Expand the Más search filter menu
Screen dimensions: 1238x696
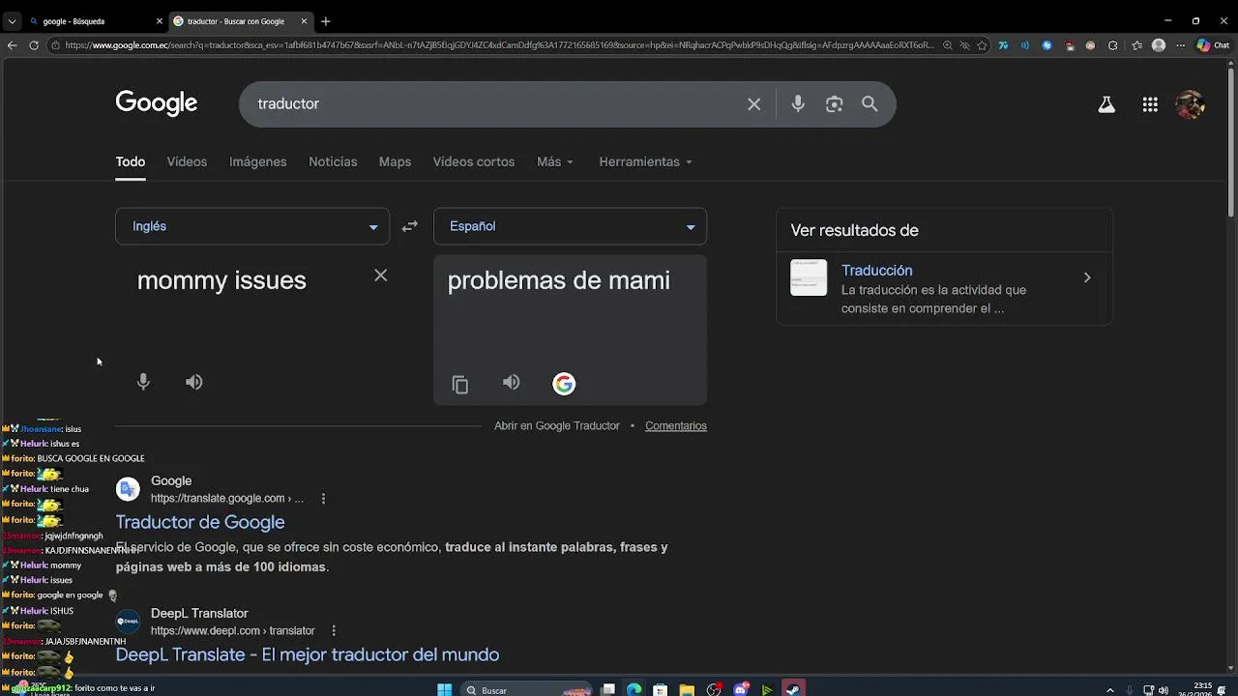point(555,161)
